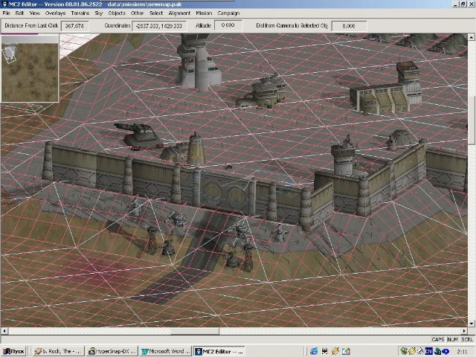Click the language indicator tray icon
The image size is (476, 357).
click(x=428, y=351)
